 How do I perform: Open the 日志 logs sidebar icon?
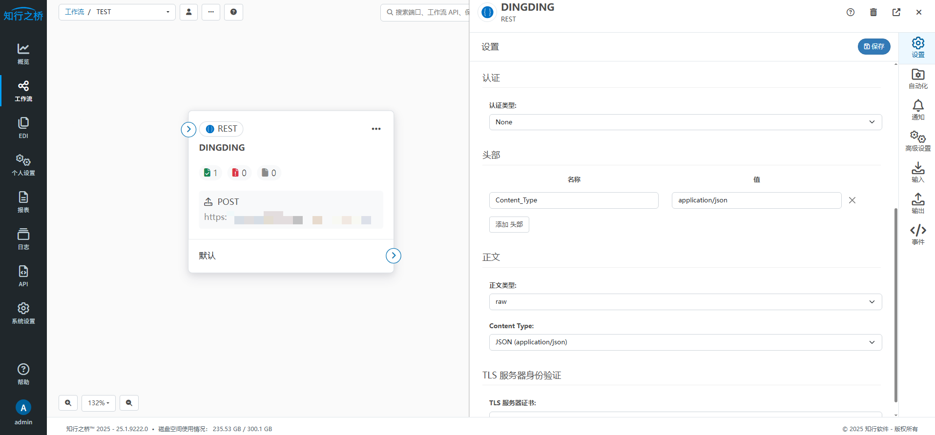(x=23, y=239)
